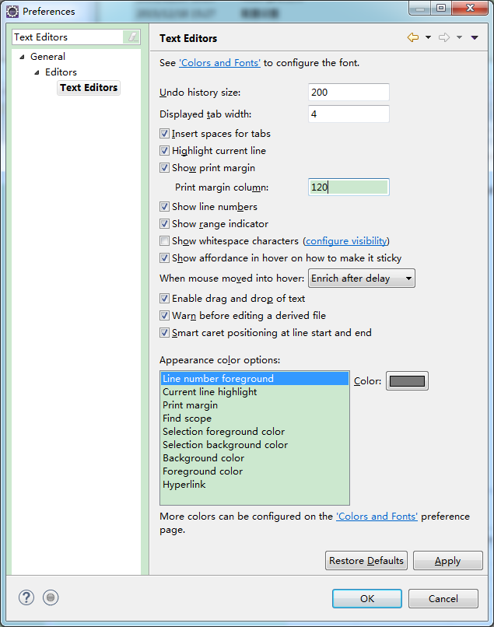
Task: Select Text Editors in the tree
Action: 89,88
